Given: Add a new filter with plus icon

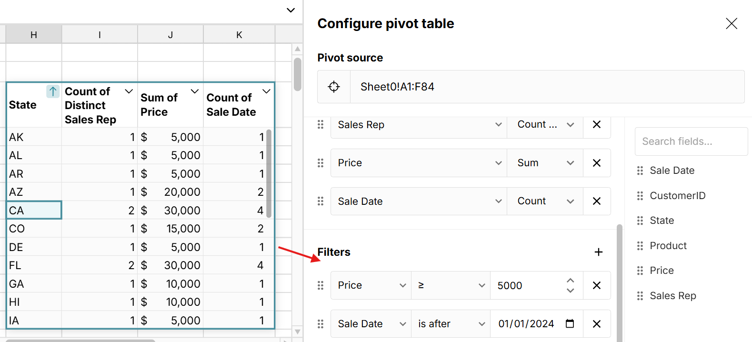Looking at the screenshot, I should point(599,252).
